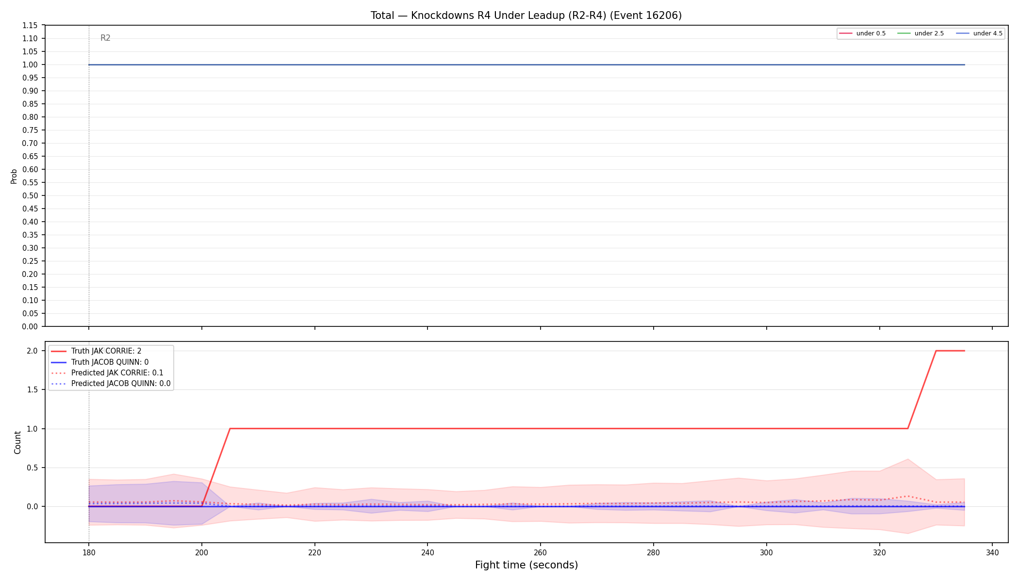Click the 'Prob' y-axis label
1019x582 pixels.
[14, 176]
